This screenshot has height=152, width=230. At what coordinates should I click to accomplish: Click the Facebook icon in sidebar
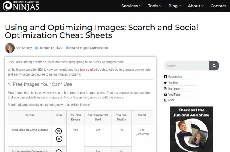pos(165,77)
